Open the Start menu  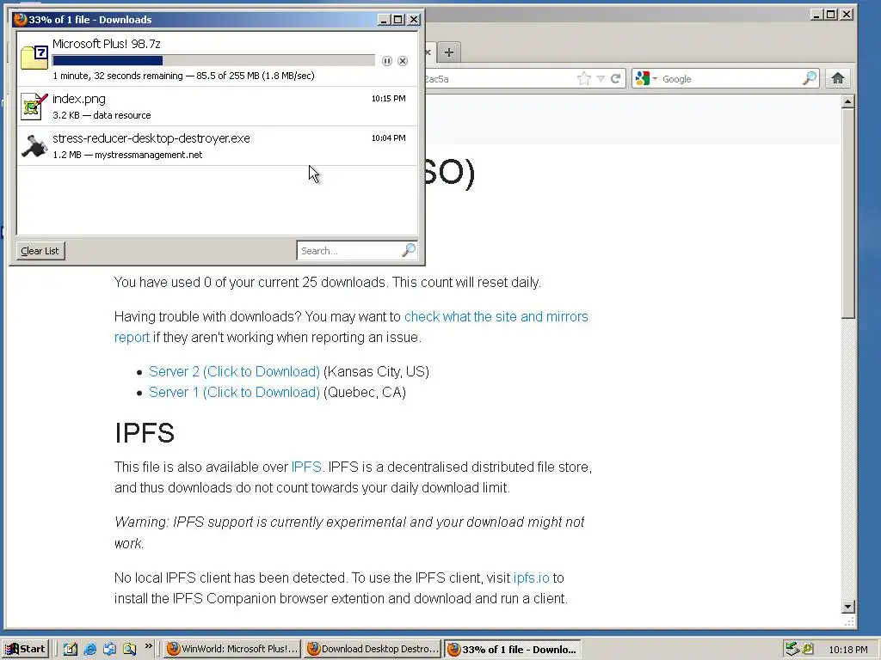[x=25, y=649]
